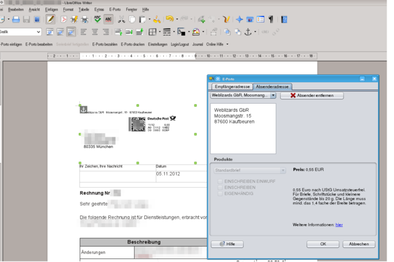Switch to the Empfängeradresse tab

click(232, 87)
